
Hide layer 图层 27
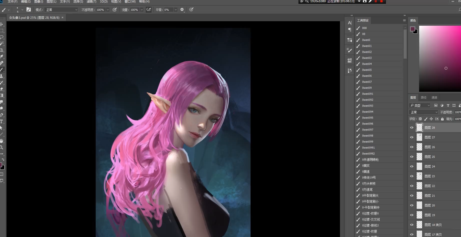click(412, 137)
